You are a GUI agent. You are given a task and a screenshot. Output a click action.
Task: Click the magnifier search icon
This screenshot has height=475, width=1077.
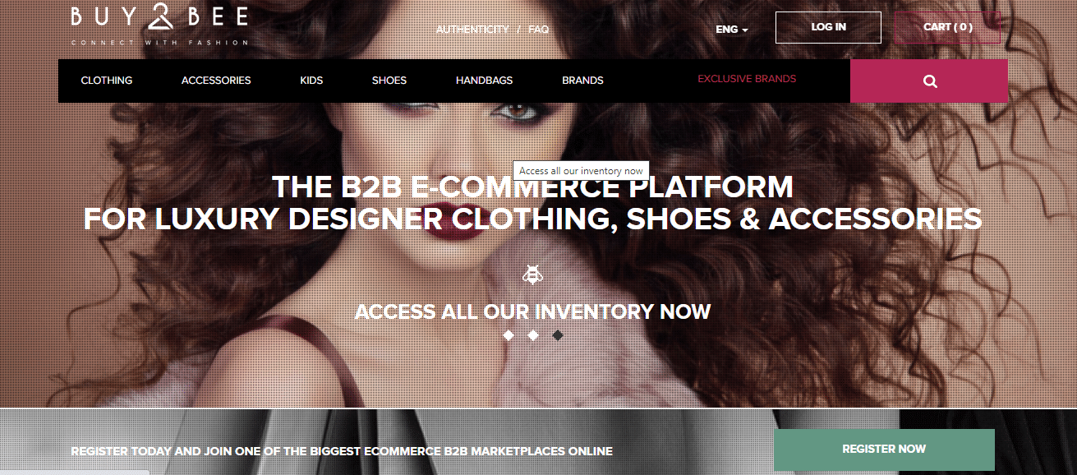[930, 81]
